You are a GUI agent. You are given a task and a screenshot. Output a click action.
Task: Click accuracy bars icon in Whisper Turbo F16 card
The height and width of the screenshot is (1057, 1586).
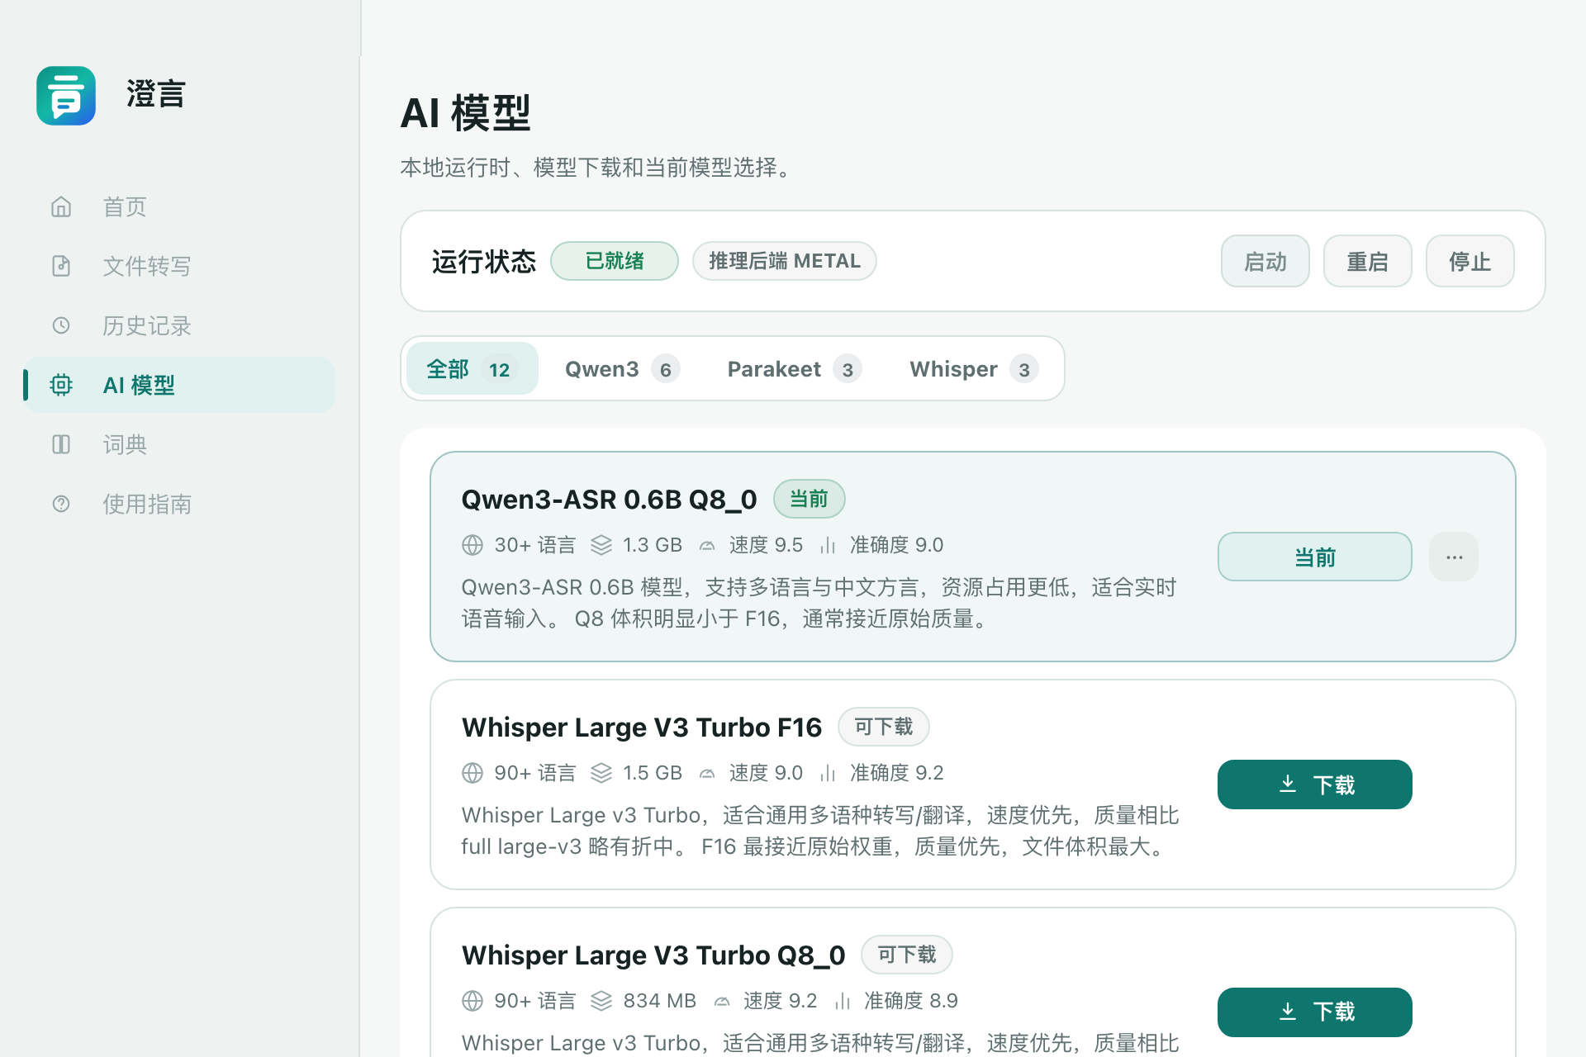[x=828, y=773]
